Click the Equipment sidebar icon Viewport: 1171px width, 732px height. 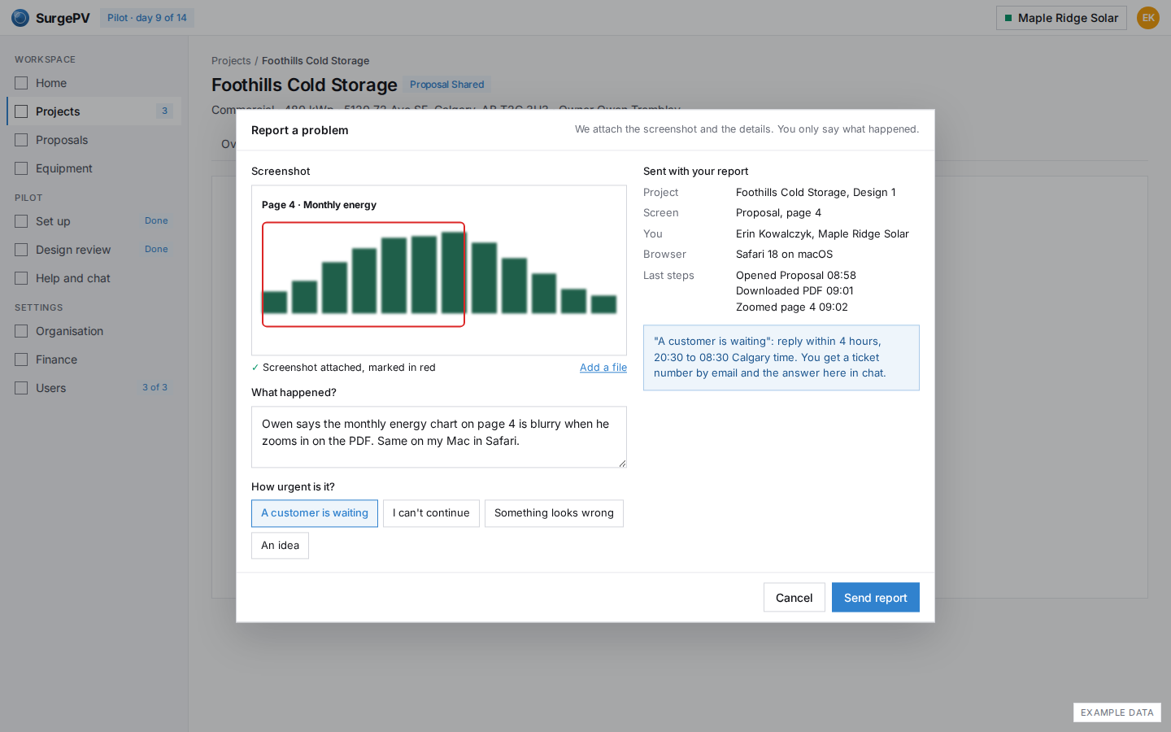(21, 168)
